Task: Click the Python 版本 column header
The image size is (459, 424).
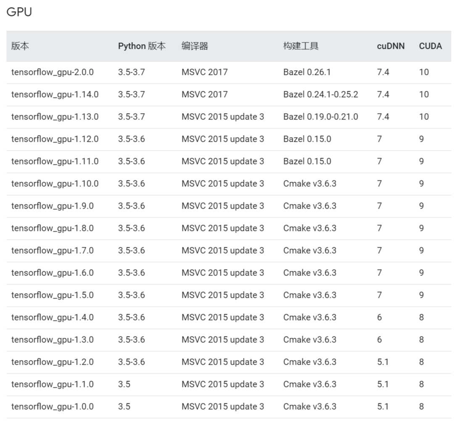Action: [142, 46]
